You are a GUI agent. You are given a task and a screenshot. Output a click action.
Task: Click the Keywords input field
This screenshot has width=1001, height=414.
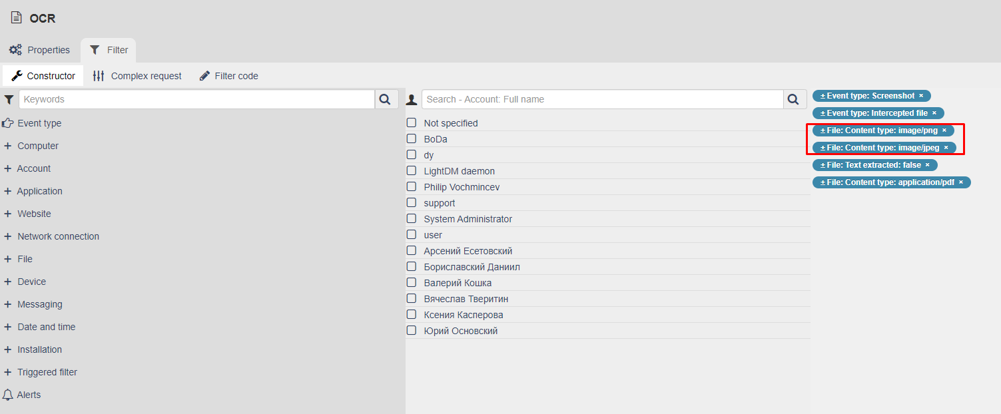[x=196, y=99]
